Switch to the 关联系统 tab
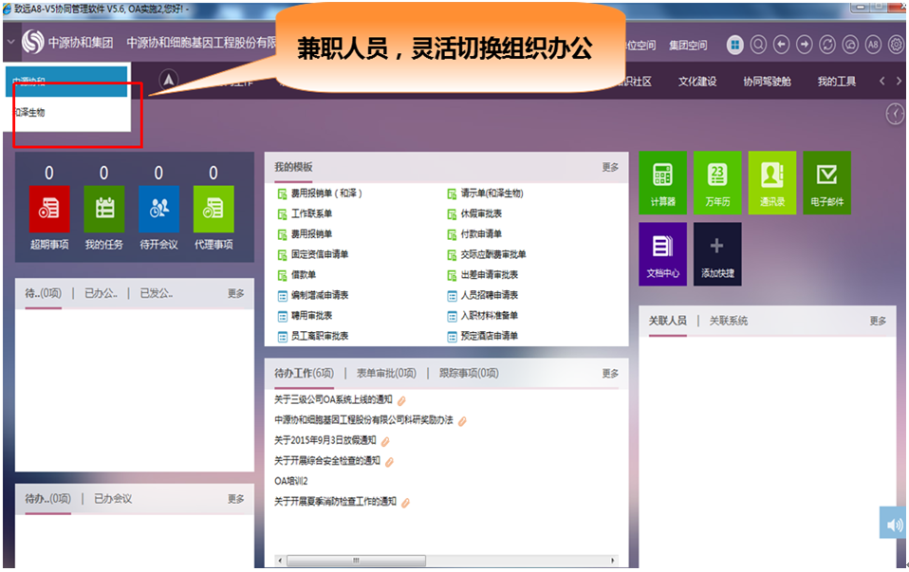Screen dimensions: 909x572 (729, 322)
